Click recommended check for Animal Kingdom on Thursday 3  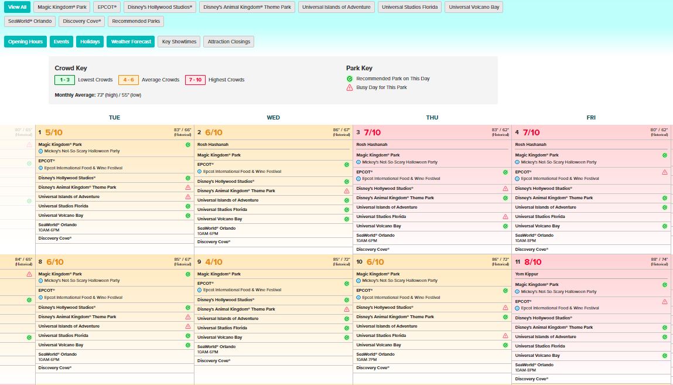point(505,198)
